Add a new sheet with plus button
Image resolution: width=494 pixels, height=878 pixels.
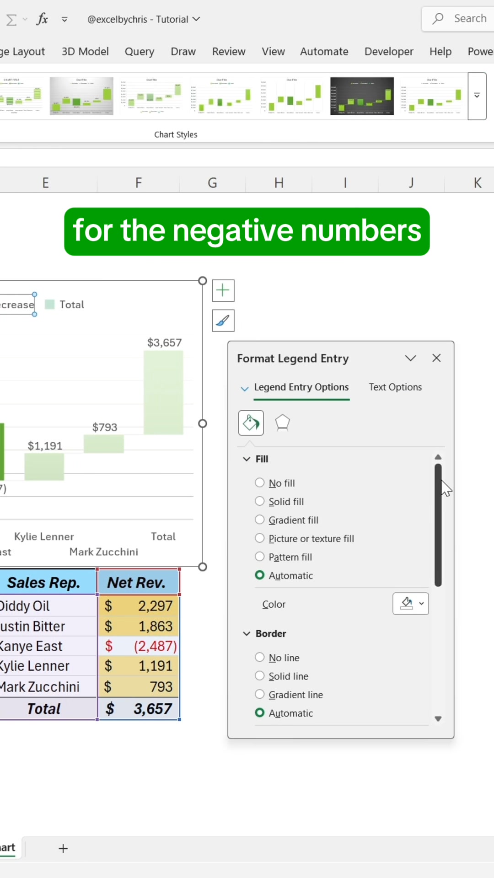63,849
